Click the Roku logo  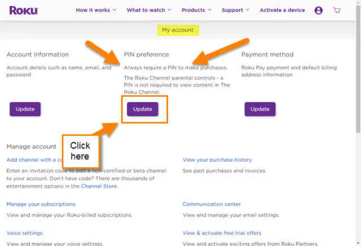tap(23, 10)
